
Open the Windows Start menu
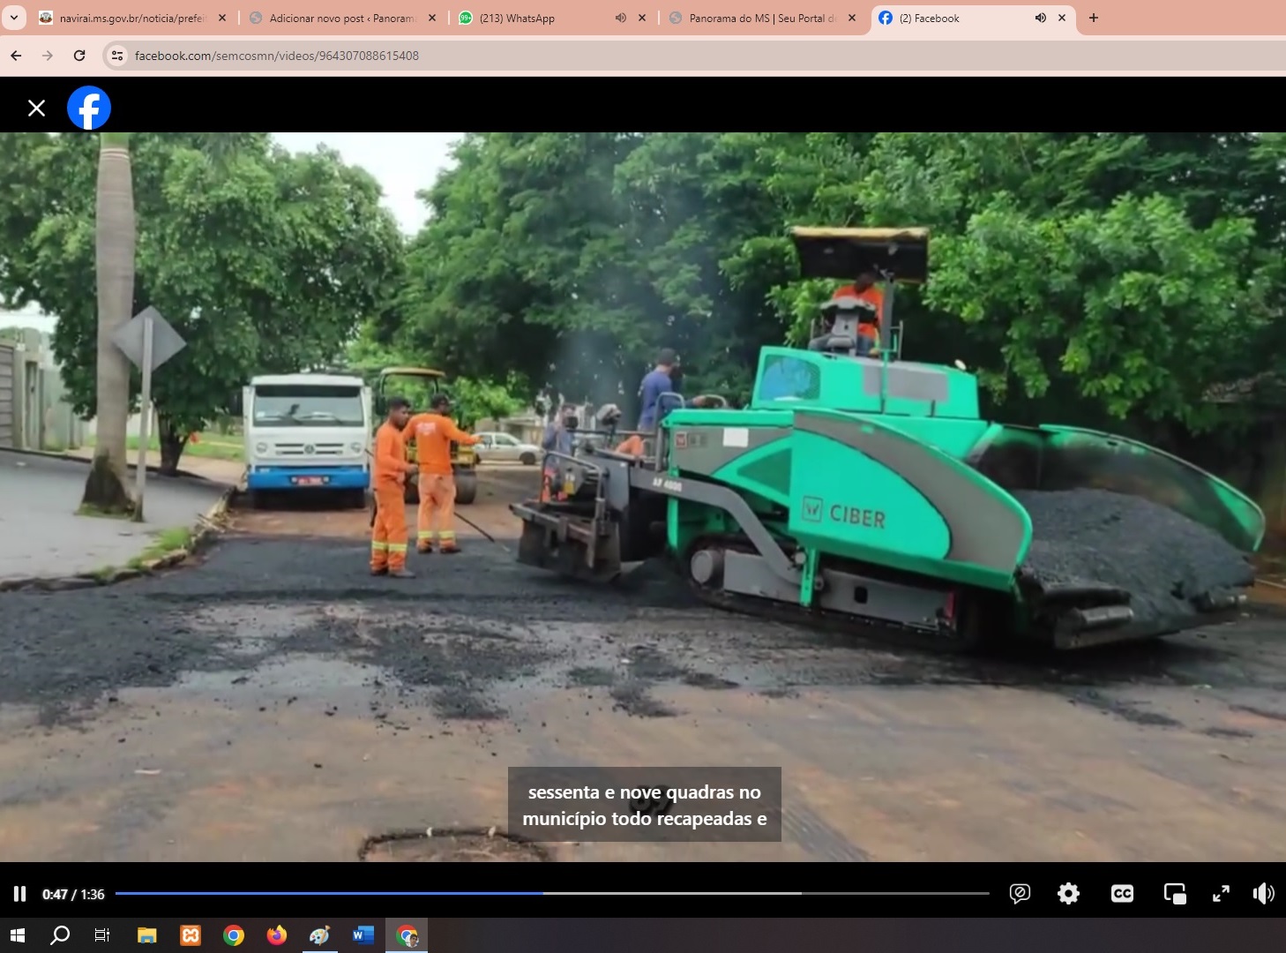17,935
